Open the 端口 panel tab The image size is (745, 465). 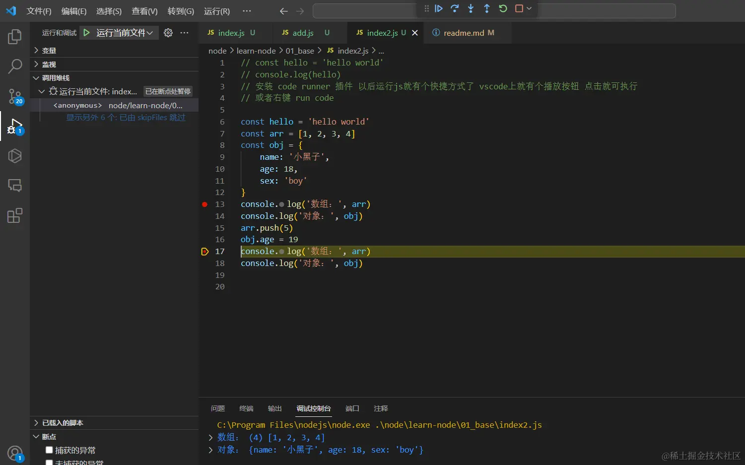(352, 408)
